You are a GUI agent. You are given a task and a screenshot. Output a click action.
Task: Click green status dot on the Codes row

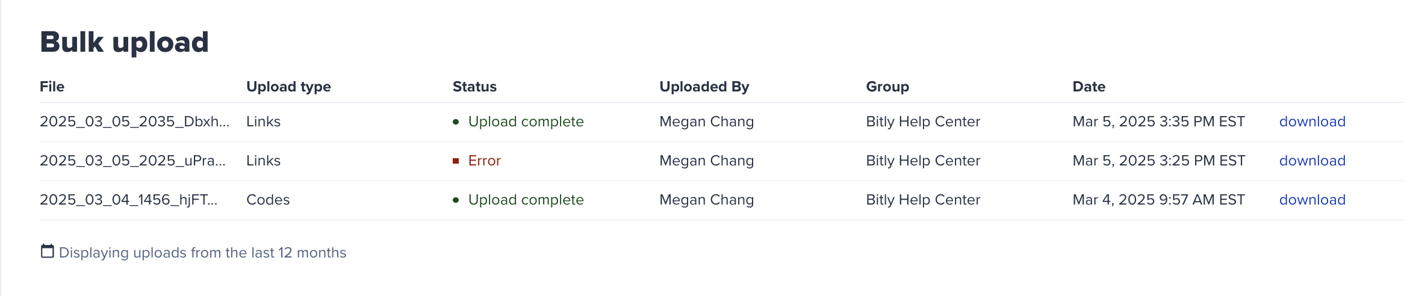pyautogui.click(x=456, y=200)
